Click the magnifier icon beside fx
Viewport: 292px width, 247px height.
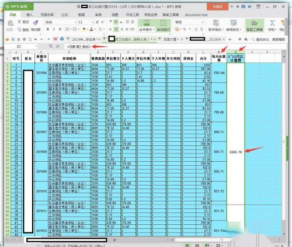click(x=51, y=46)
